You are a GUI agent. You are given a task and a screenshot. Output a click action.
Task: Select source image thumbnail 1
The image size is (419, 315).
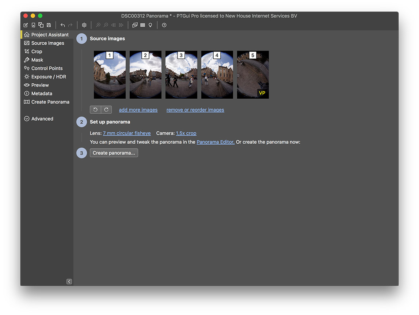110,75
